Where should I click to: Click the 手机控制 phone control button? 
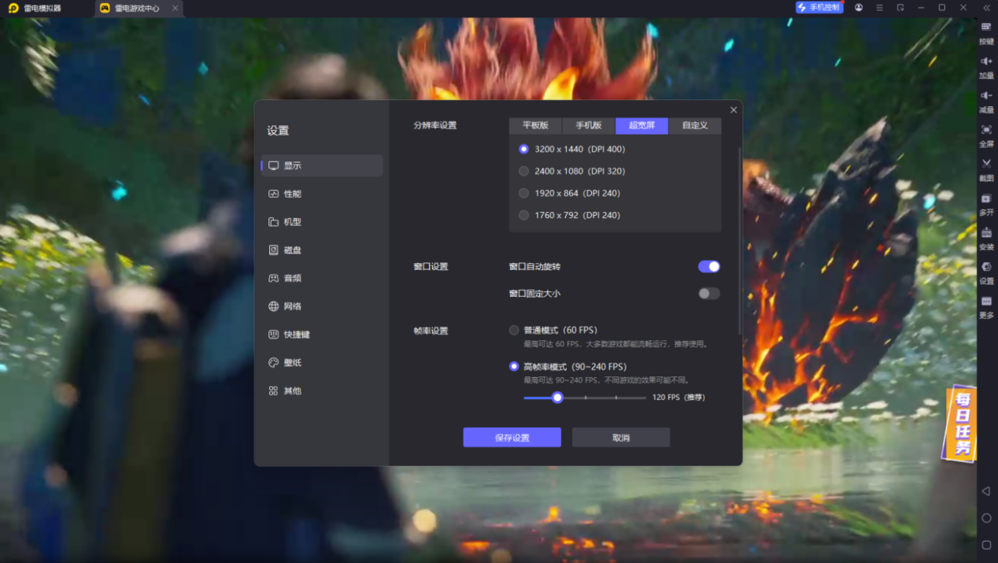819,8
